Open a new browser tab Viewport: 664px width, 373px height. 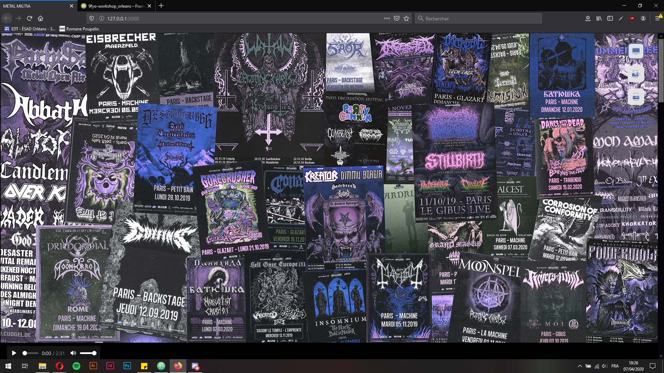coord(161,6)
